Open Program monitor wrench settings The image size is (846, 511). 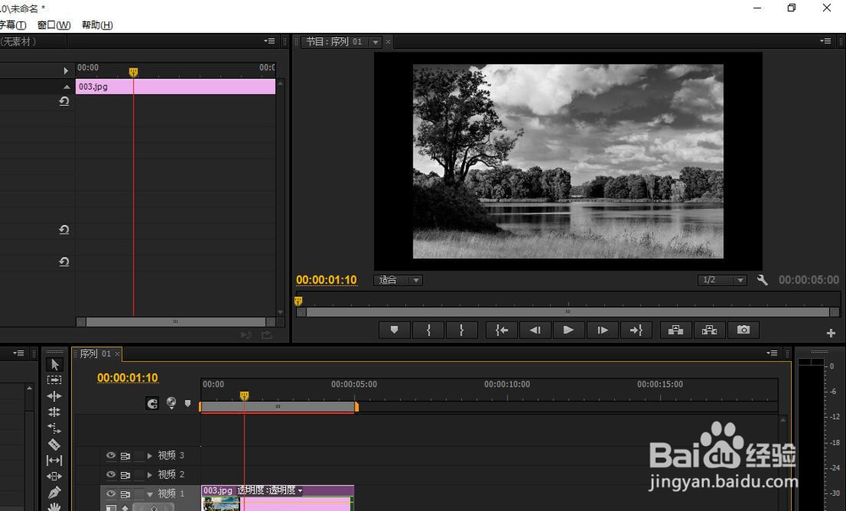(762, 280)
